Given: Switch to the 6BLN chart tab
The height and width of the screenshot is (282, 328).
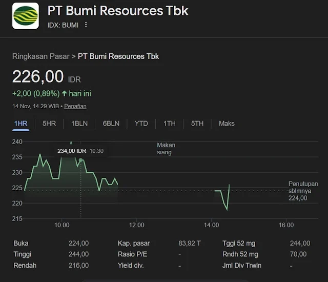Looking at the screenshot, I should (111, 124).
